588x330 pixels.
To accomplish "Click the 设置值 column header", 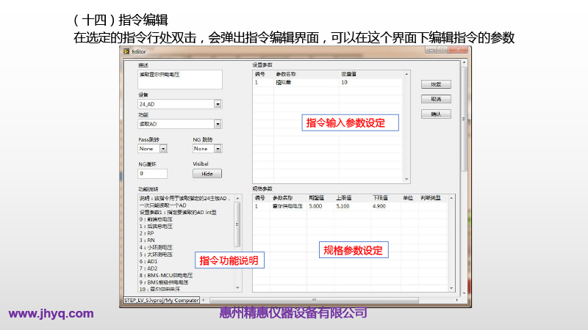I will (x=348, y=74).
